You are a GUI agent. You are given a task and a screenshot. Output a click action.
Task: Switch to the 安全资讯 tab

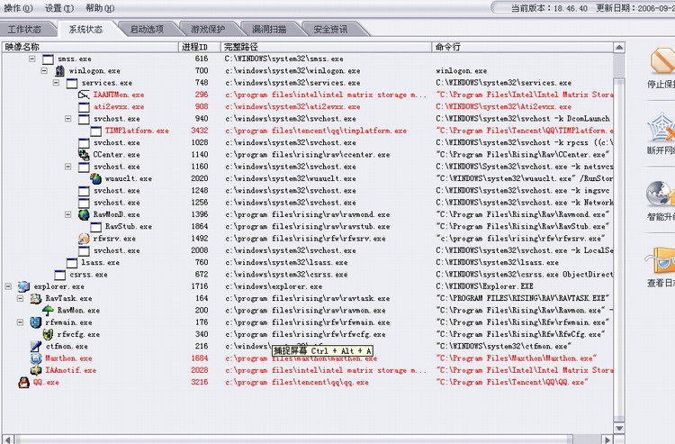tap(330, 29)
